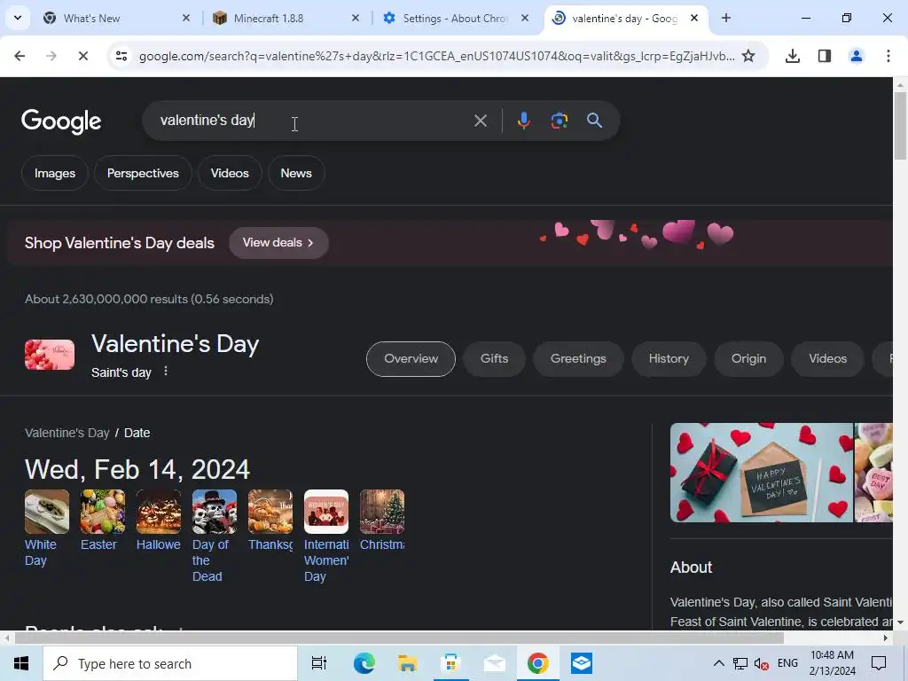
Task: Select the Overview knowledge panel tab
Action: coord(411,358)
